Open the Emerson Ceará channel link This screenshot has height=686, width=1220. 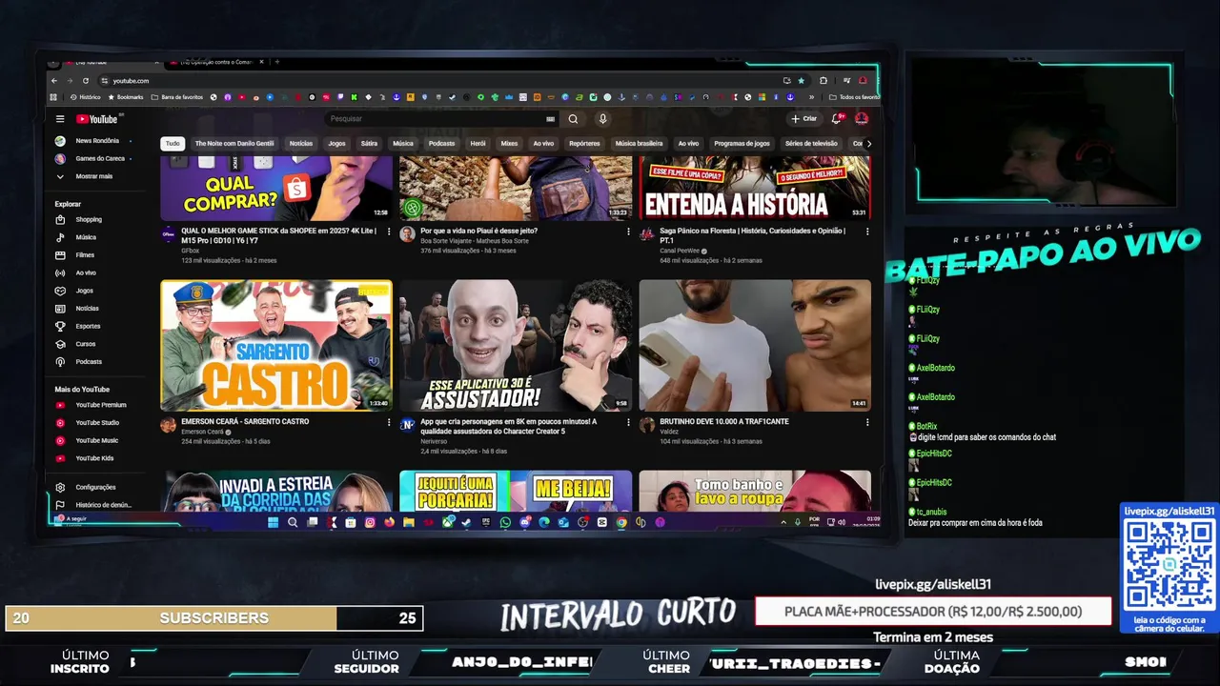(x=202, y=432)
